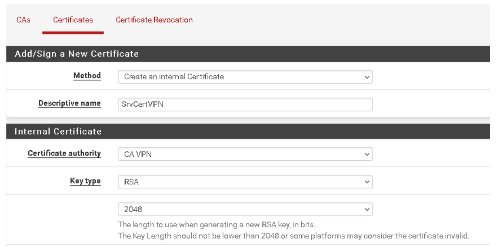The height and width of the screenshot is (247, 503).
Task: Focus the Descriptive name field containing SrvCertVPN
Action: coord(245,104)
